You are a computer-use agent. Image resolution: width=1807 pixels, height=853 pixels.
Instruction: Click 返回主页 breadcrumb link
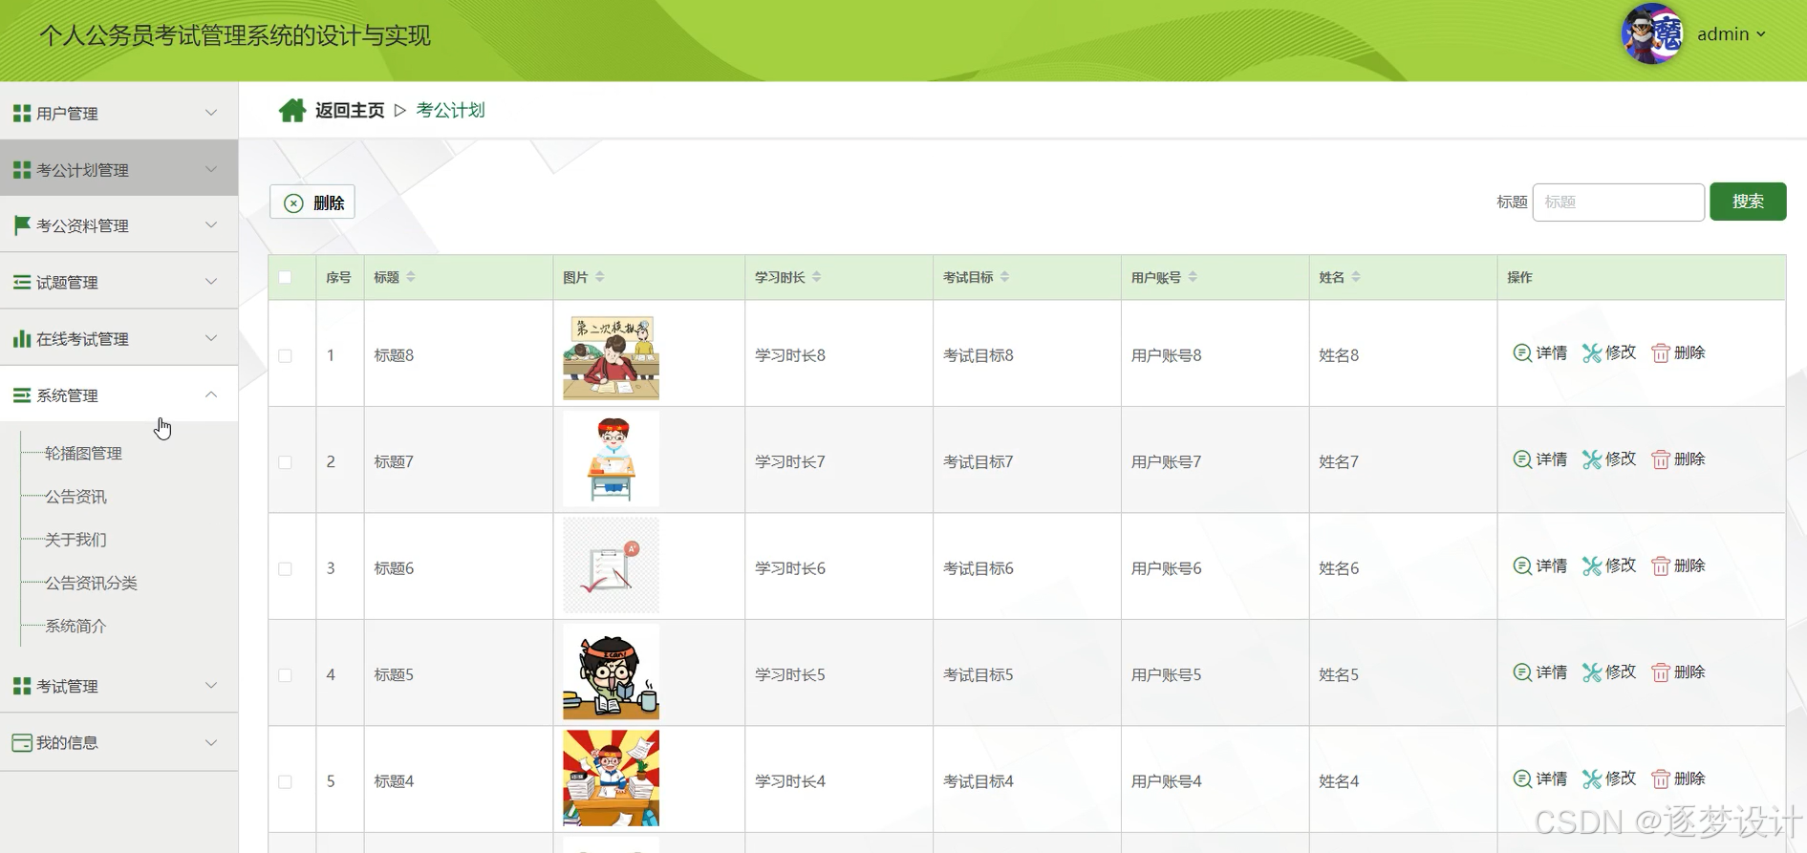(350, 111)
